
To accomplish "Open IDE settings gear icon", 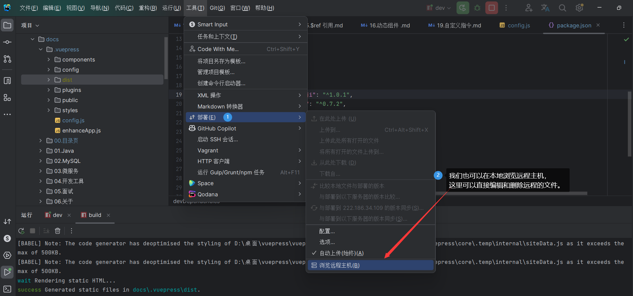I will [x=579, y=8].
